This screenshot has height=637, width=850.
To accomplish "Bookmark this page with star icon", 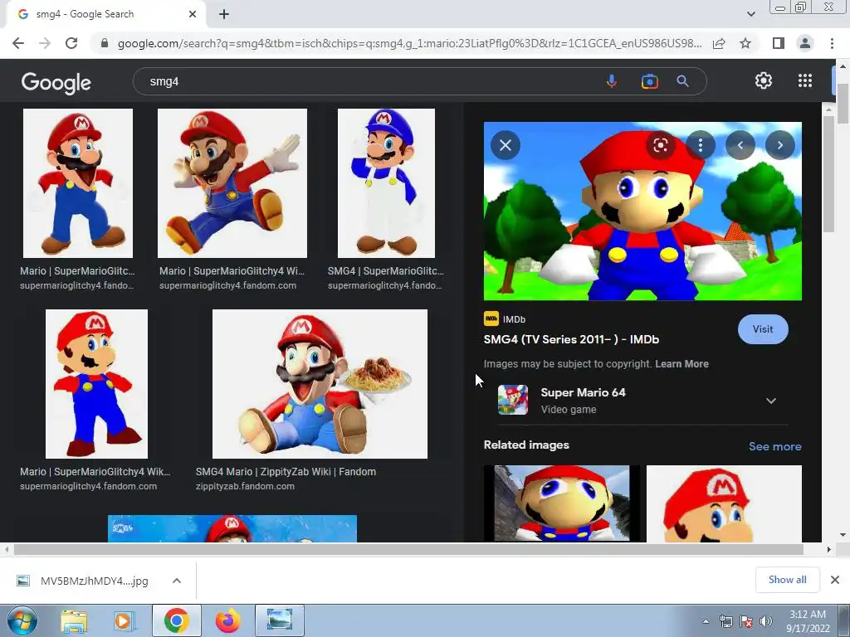I will 745,43.
